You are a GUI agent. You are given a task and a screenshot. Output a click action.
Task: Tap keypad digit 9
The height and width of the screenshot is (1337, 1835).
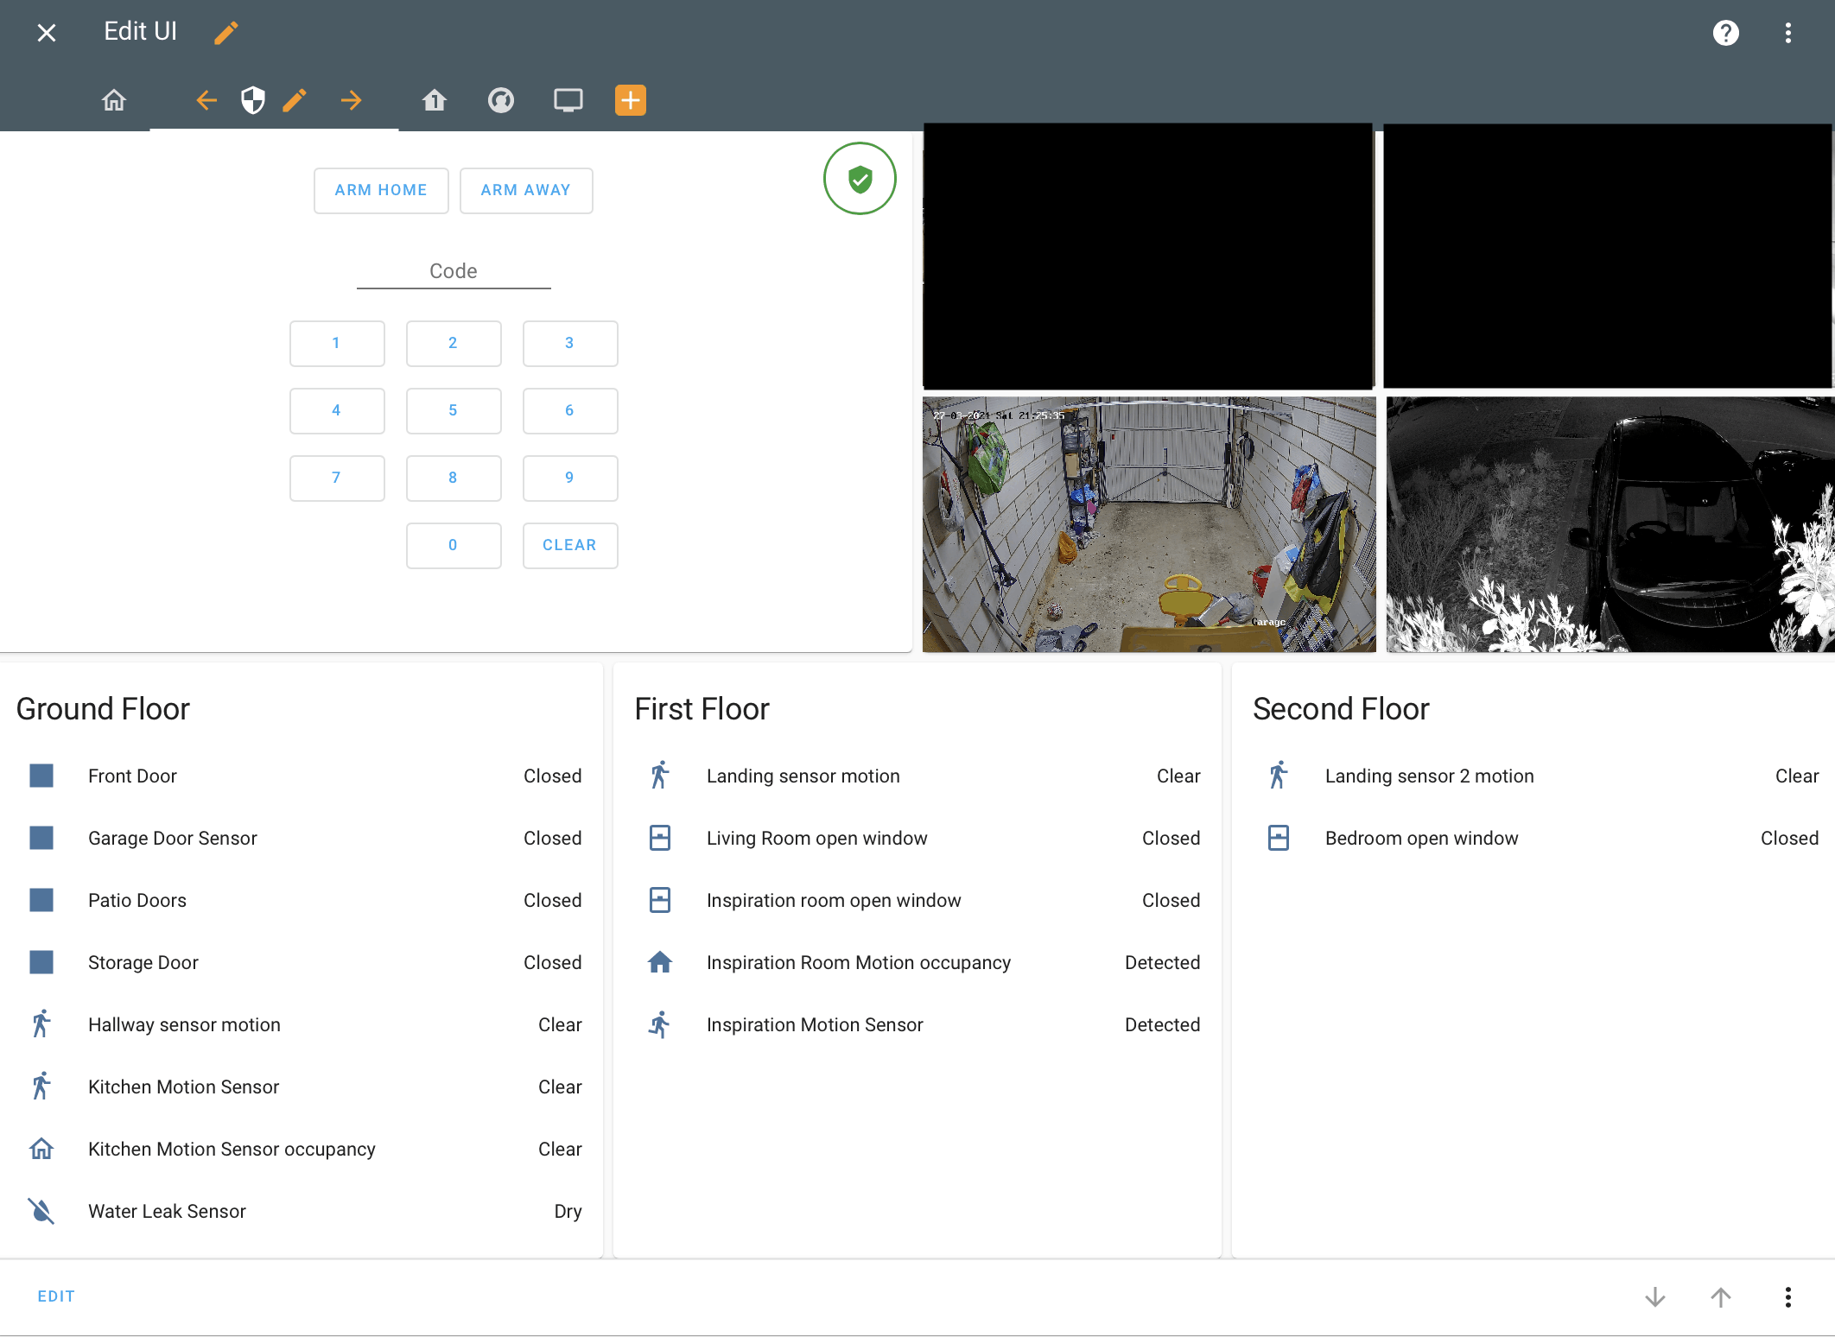point(570,478)
